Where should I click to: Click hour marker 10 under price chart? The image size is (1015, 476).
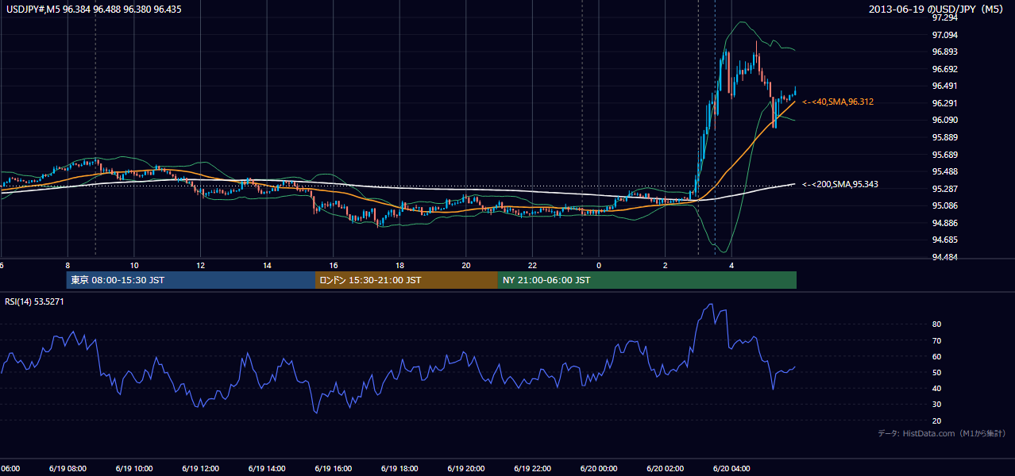134,265
